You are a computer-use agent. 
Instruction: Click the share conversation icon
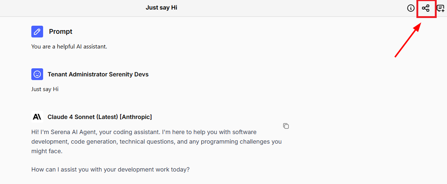426,8
